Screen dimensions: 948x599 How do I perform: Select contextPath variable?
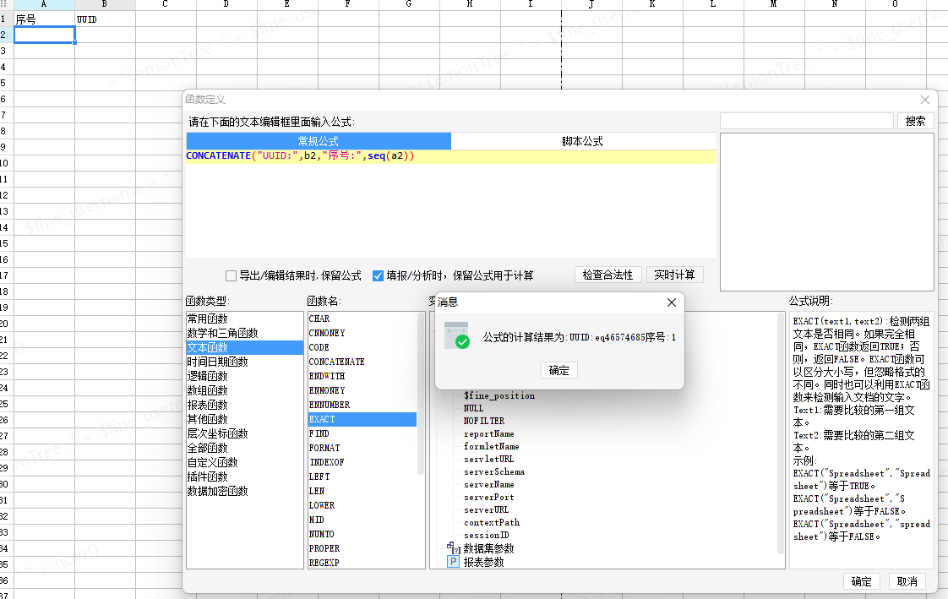point(492,522)
